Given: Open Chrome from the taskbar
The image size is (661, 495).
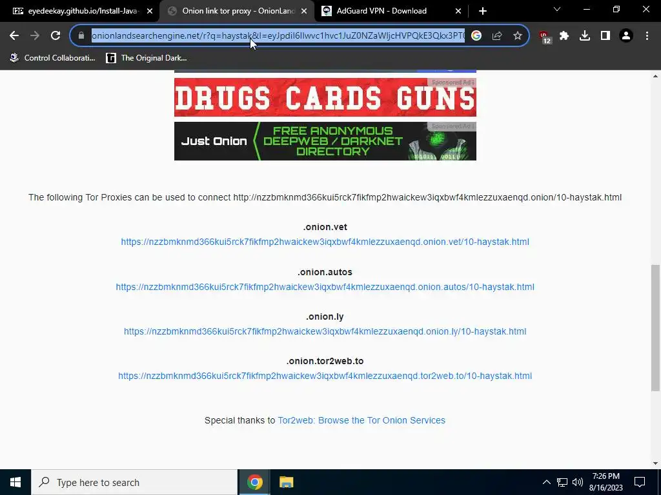Looking at the screenshot, I should [254, 482].
